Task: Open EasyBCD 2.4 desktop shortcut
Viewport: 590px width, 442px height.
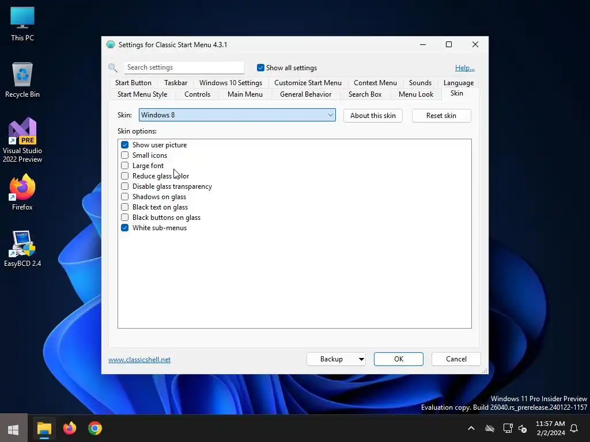Action: point(22,249)
